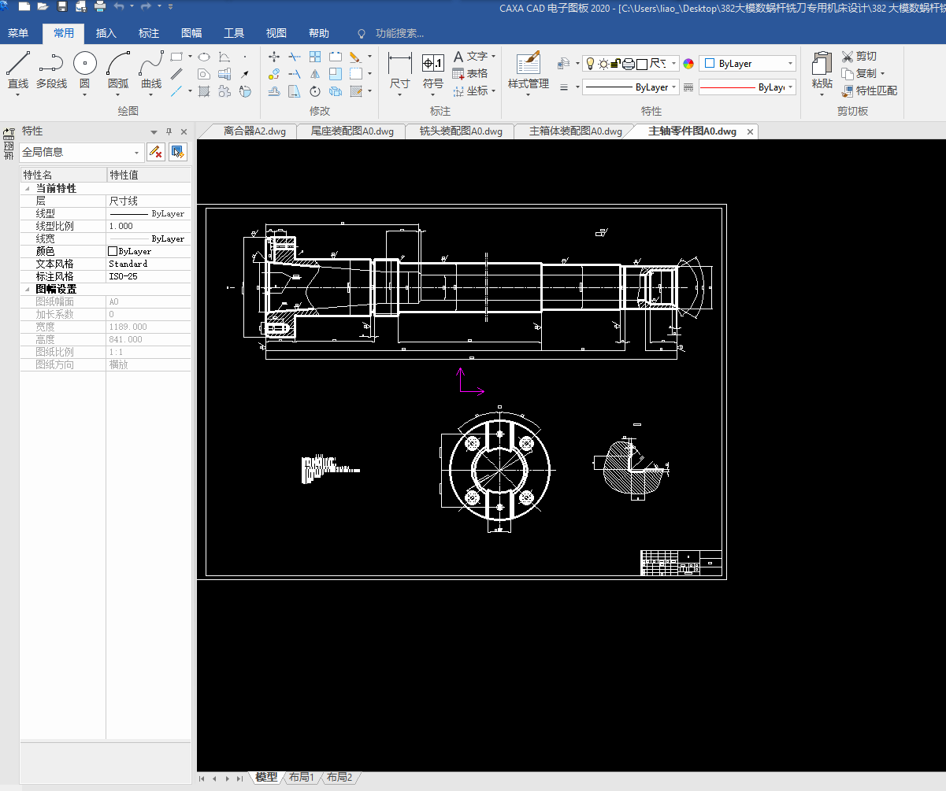Expand the 粘贴 dropdown arrow
The width and height of the screenshot is (946, 791).
point(822,94)
